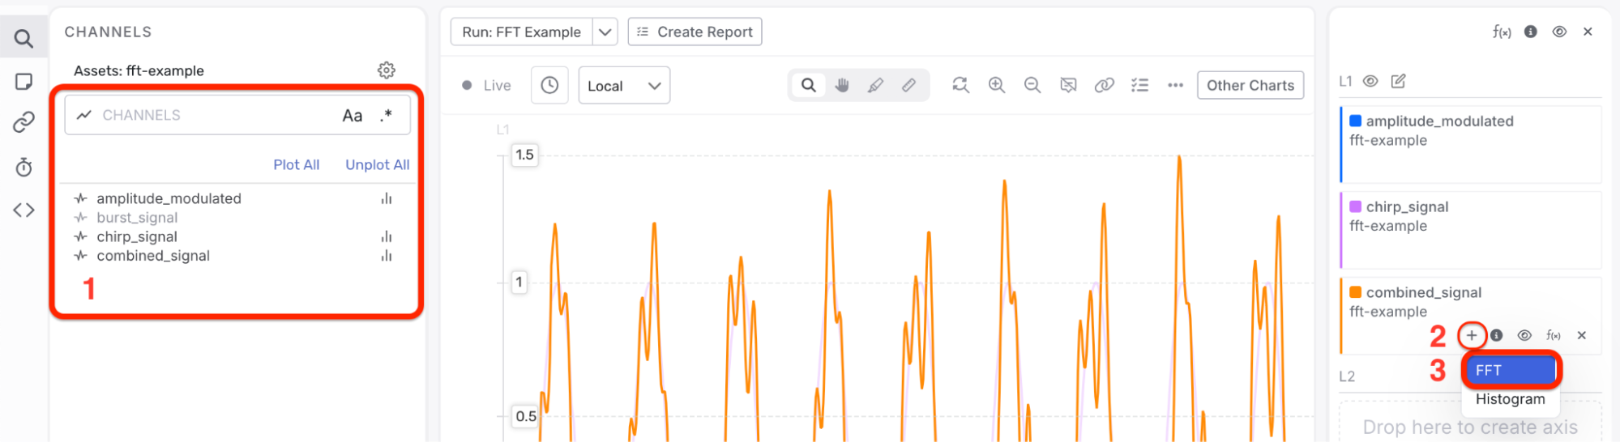Select combined_signal in channel list
1620x442 pixels.
coord(153,256)
